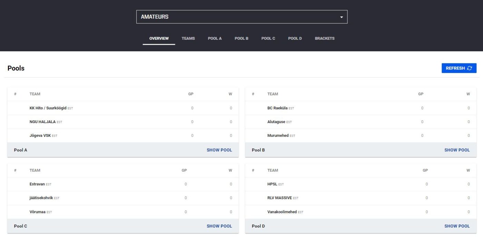Open the Pool B tab

pos(241,38)
